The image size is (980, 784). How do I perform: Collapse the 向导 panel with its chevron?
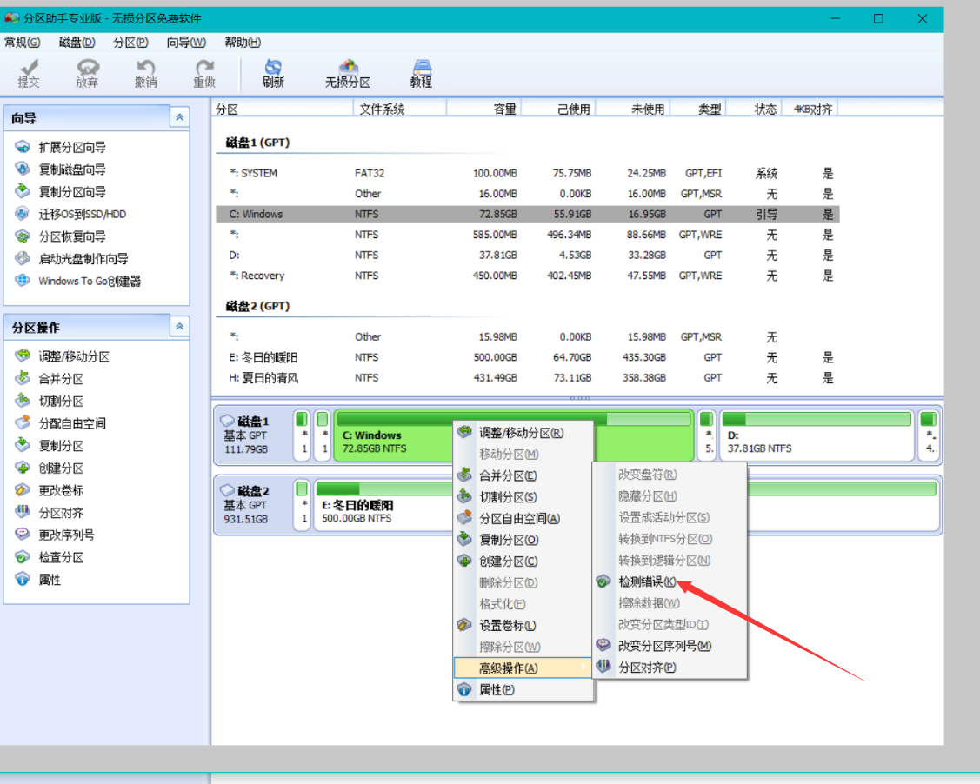(181, 117)
